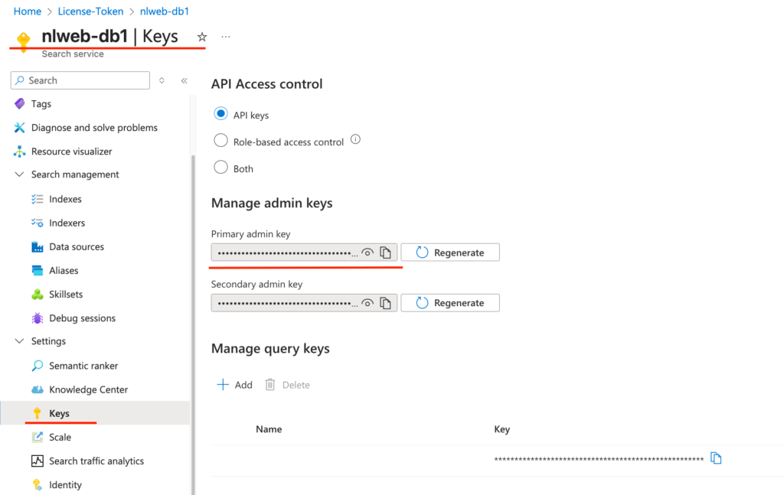Collapse the Search management section

[19, 174]
